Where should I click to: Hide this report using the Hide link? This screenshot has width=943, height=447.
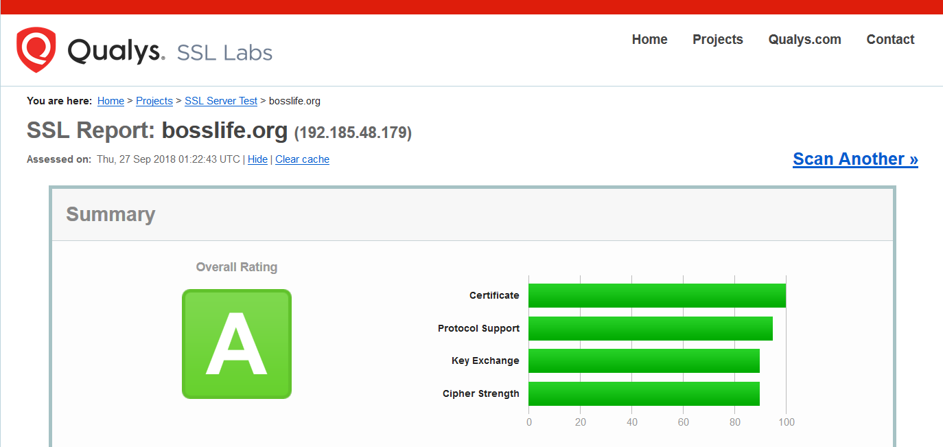click(x=257, y=159)
